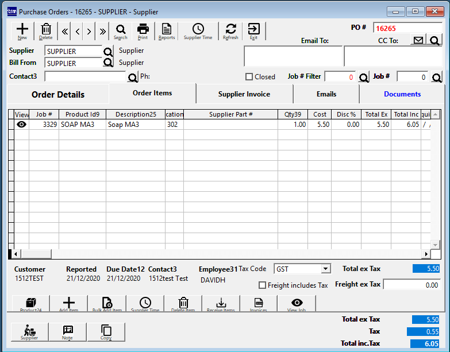Open the Documents tab
Image resolution: width=450 pixels, height=352 pixels.
[x=402, y=94]
